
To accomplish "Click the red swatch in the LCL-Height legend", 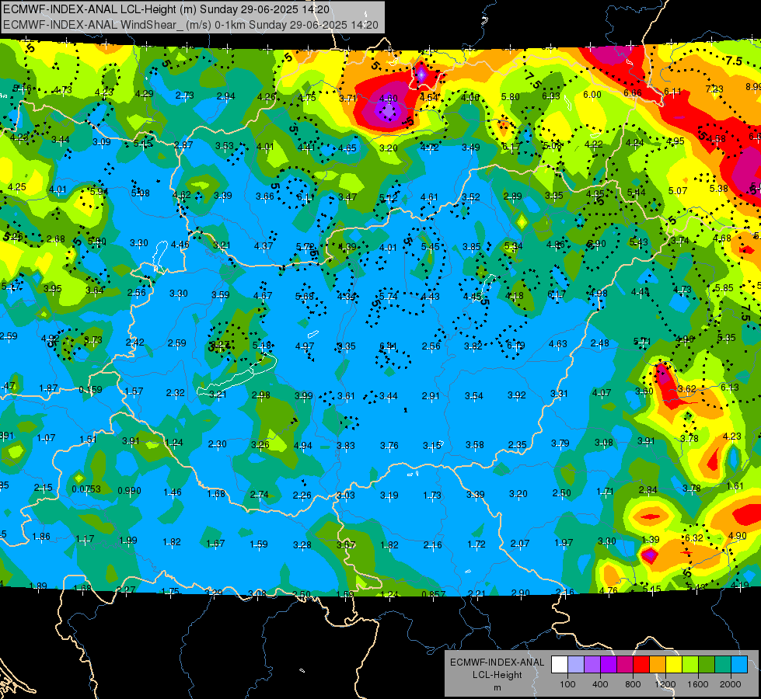I will pyautogui.click(x=641, y=665).
